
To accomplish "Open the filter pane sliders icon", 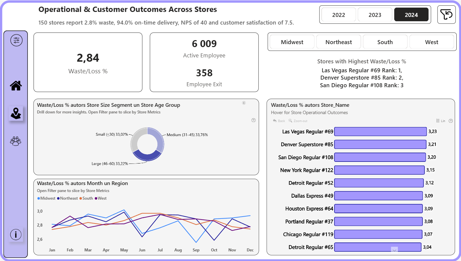I will (16, 40).
